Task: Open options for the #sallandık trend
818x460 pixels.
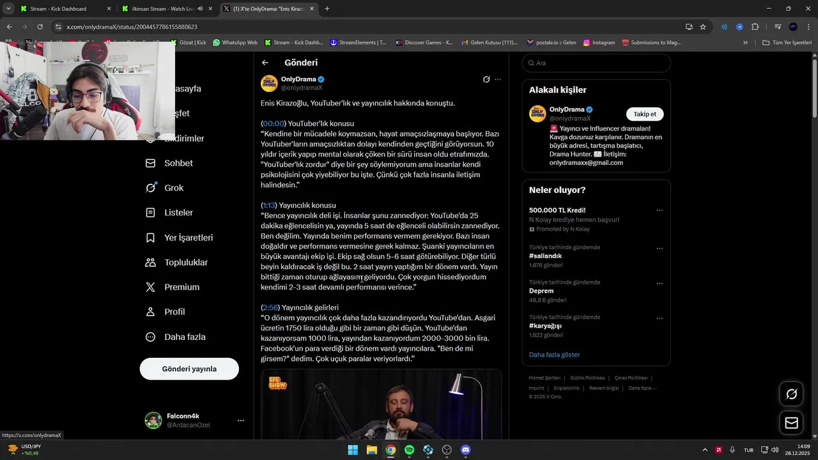Action: pyautogui.click(x=660, y=249)
